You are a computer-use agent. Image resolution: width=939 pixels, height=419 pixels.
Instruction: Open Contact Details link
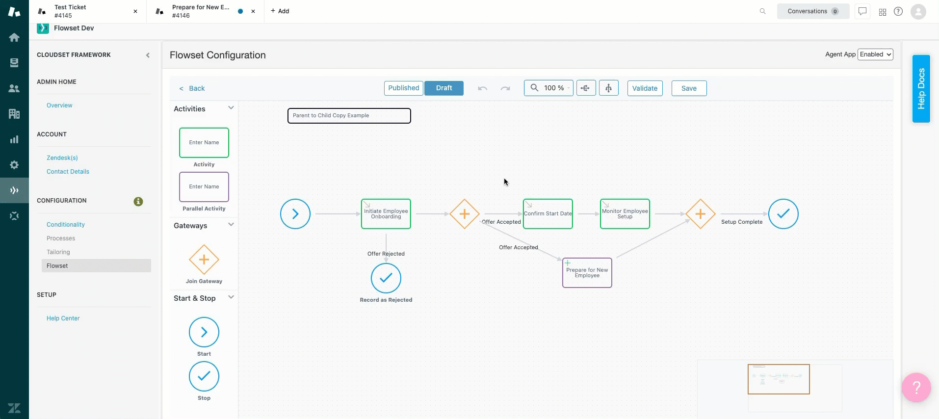coord(68,172)
